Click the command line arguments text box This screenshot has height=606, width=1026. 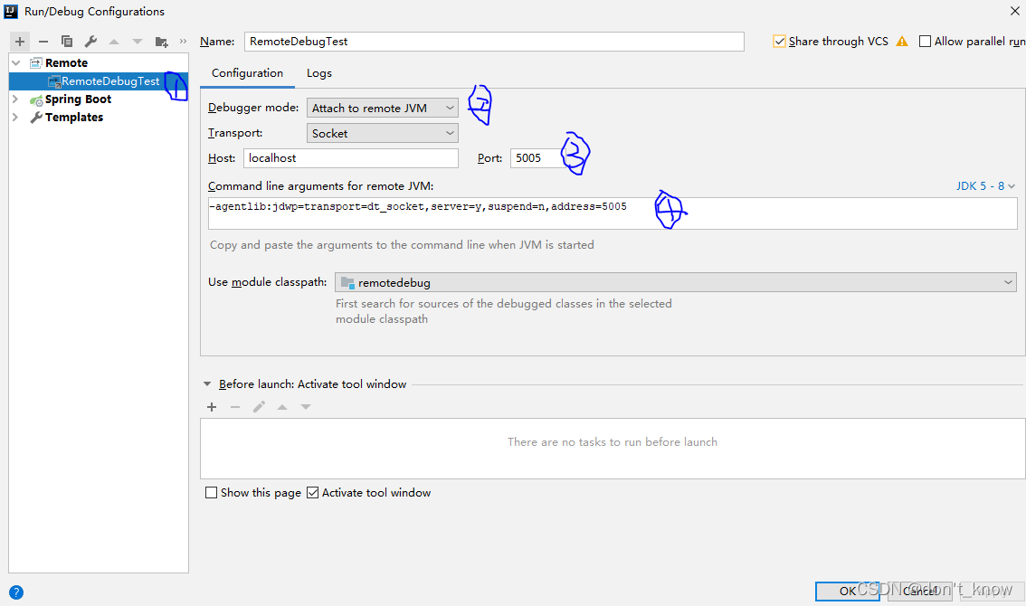(613, 213)
